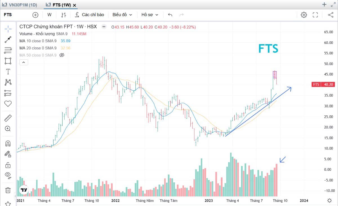Collapse the indicator legend
Image resolution: width=338 pixels, height=206 pixels.
[24, 62]
